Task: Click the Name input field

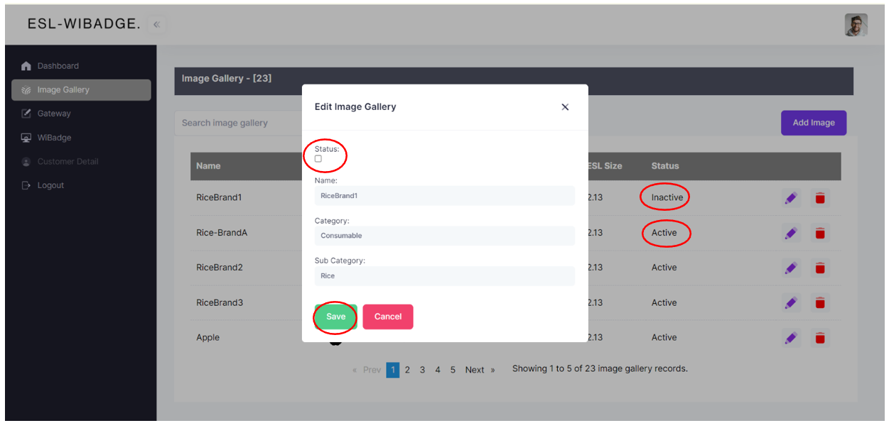Action: coord(445,196)
